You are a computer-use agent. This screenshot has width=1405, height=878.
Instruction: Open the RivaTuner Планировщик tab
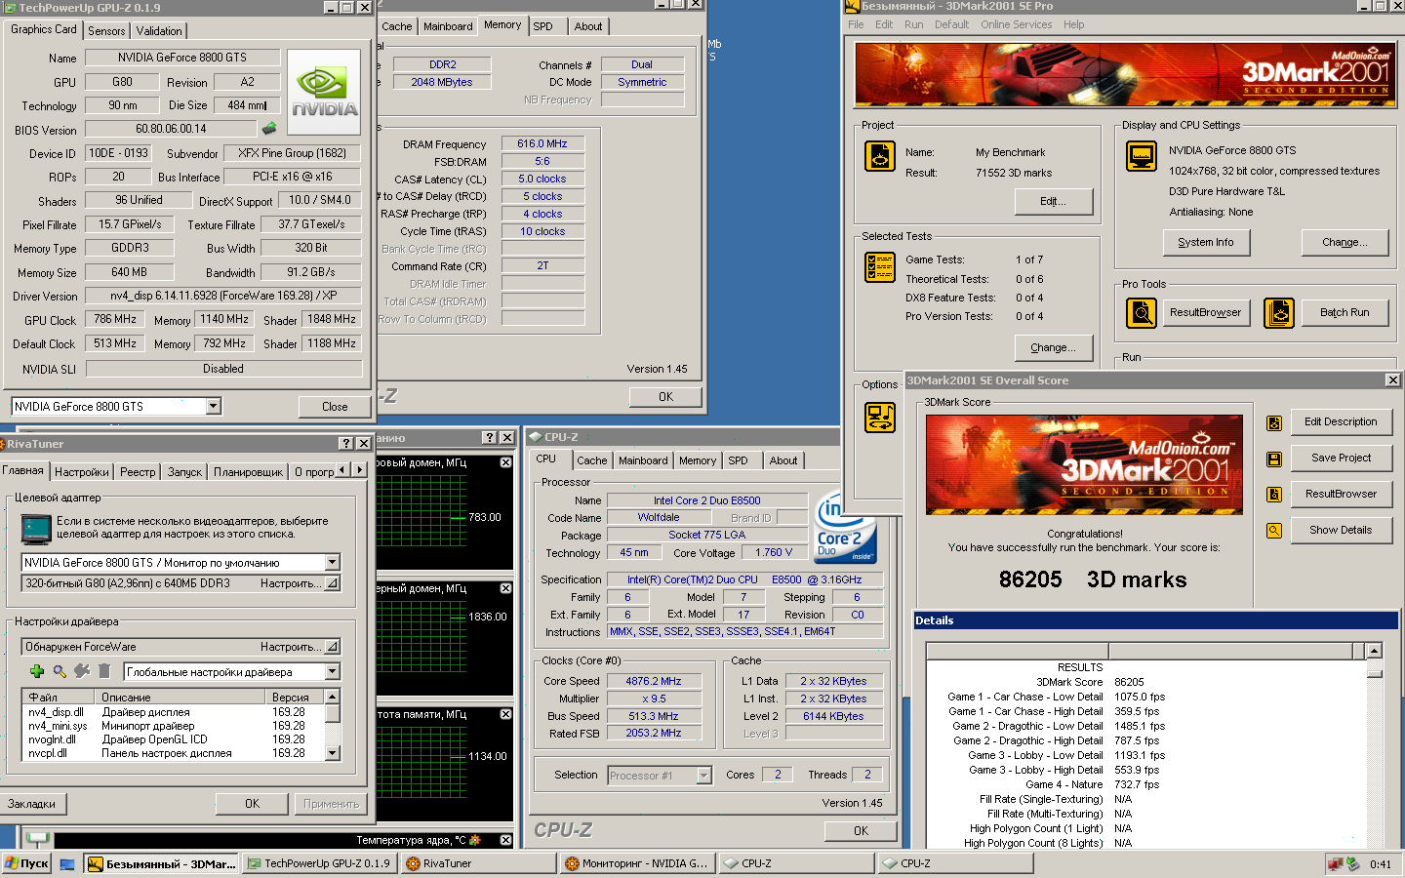[x=248, y=472]
